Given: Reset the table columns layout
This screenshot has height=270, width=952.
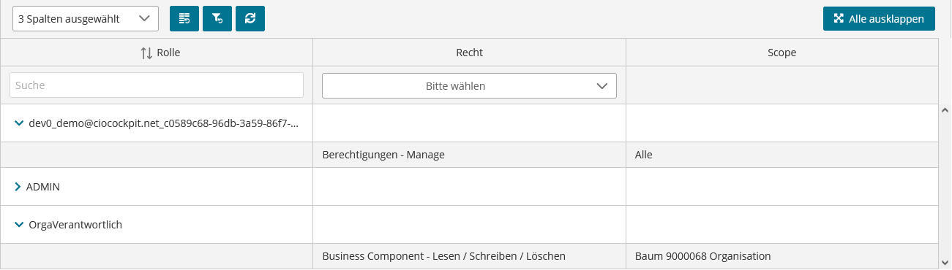Looking at the screenshot, I should coord(184,19).
